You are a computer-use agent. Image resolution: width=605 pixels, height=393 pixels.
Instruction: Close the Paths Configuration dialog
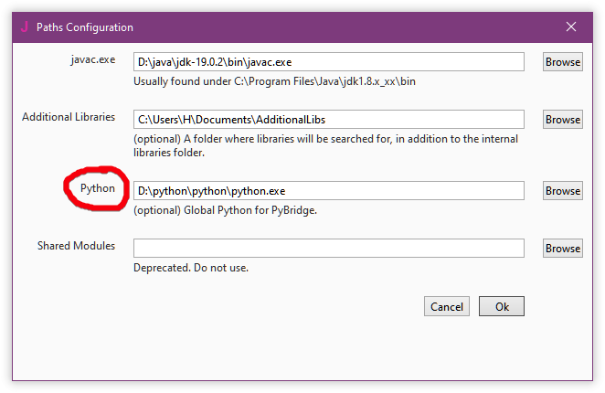tap(572, 27)
